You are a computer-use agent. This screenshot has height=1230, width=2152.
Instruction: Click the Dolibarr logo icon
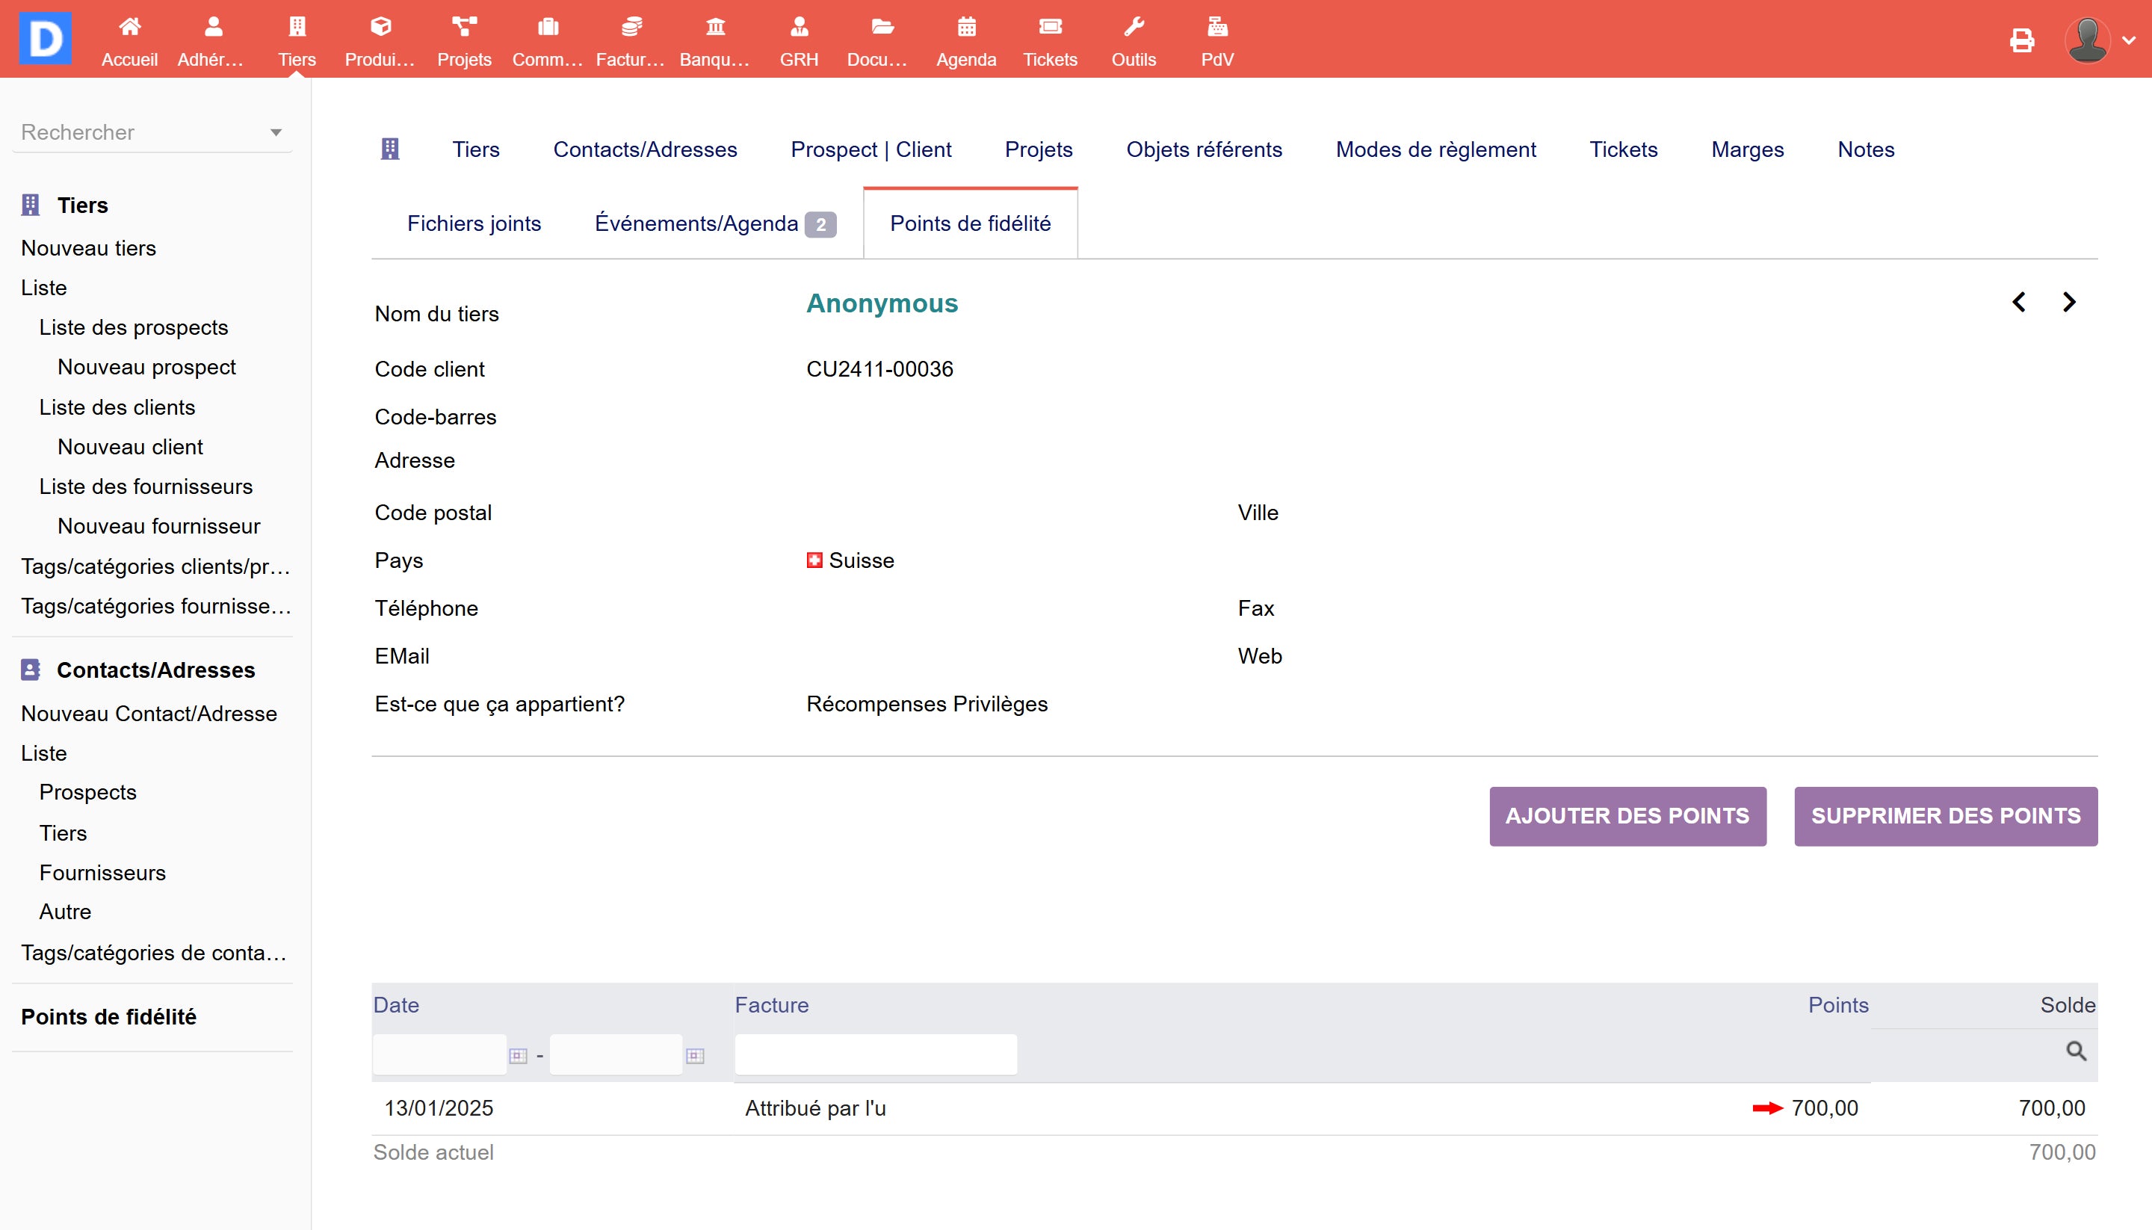46,39
